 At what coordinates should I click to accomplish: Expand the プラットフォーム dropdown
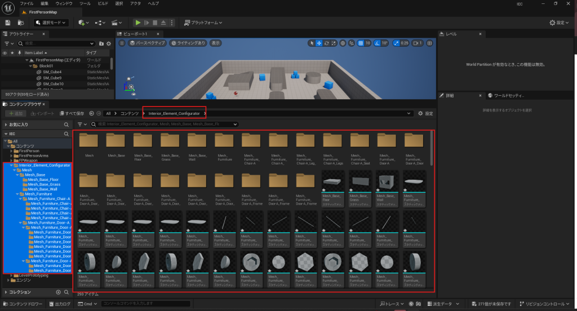coord(203,23)
